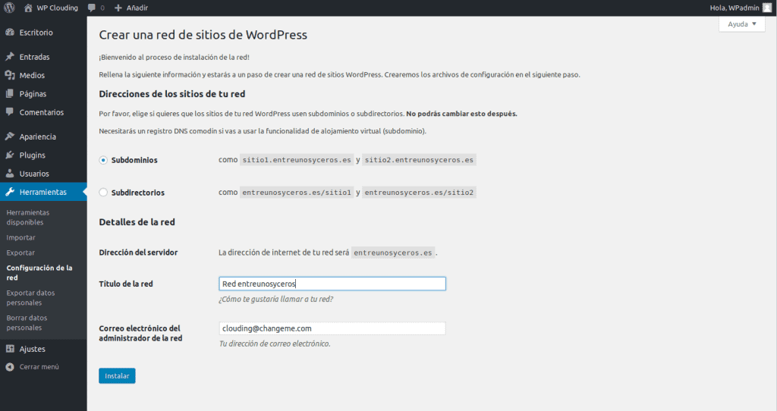Image resolution: width=777 pixels, height=411 pixels.
Task: Click the entreunosyceros.es/sitio2 code example
Action: coord(419,193)
